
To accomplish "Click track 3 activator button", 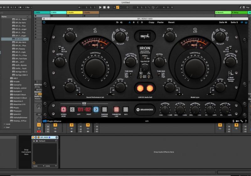I will [72, 125].
